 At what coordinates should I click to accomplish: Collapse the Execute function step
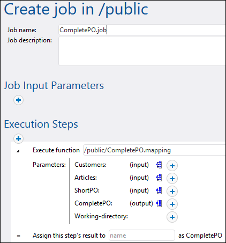(18, 151)
